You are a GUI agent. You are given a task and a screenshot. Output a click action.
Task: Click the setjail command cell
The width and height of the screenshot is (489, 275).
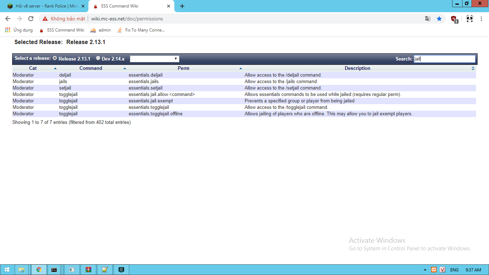65,88
